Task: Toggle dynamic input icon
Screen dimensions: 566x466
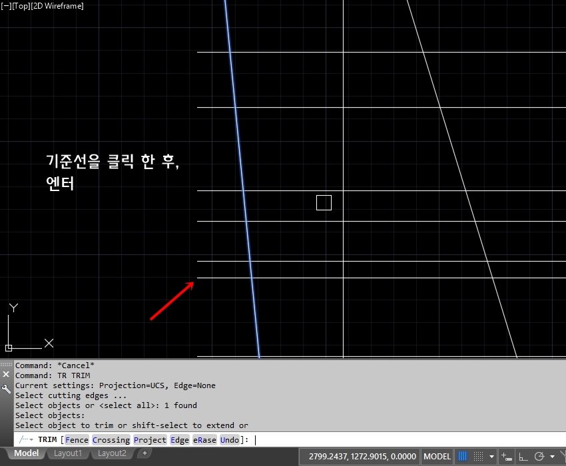Action: coord(507,457)
